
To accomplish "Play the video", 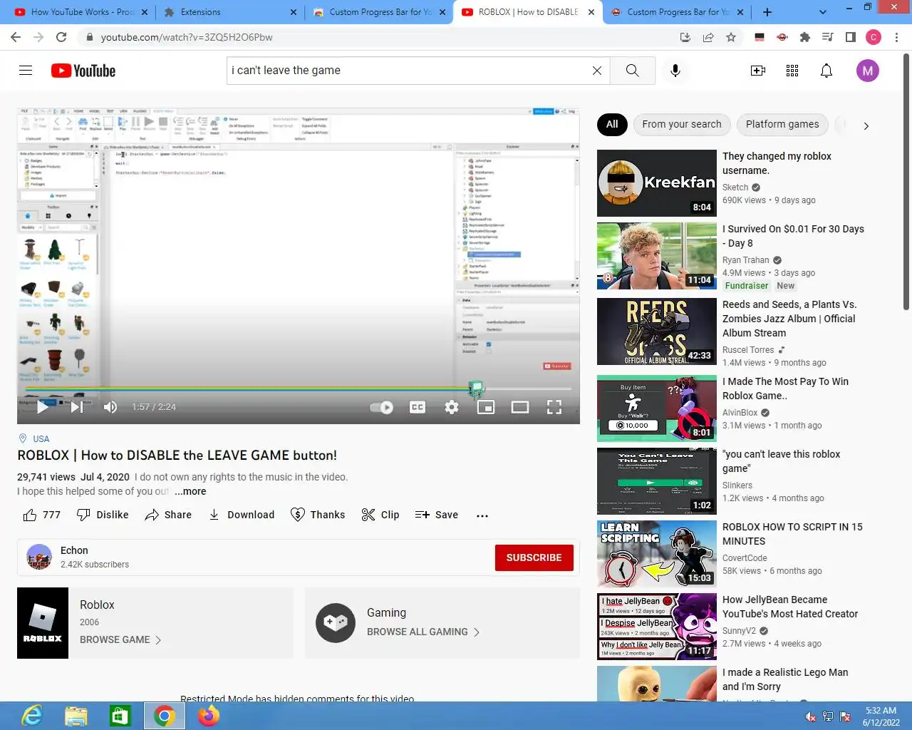I will tap(43, 407).
